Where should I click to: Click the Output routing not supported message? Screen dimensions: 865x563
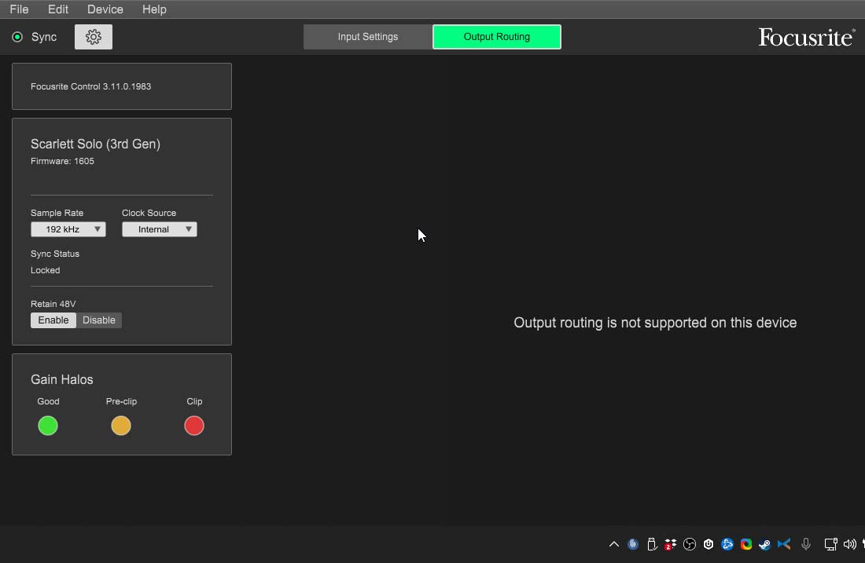pyautogui.click(x=655, y=323)
